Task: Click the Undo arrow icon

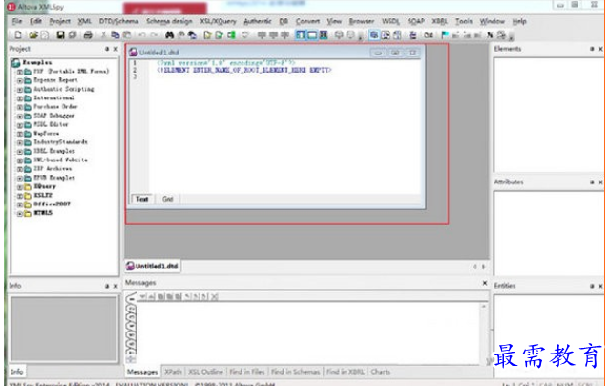Action: coord(142,35)
